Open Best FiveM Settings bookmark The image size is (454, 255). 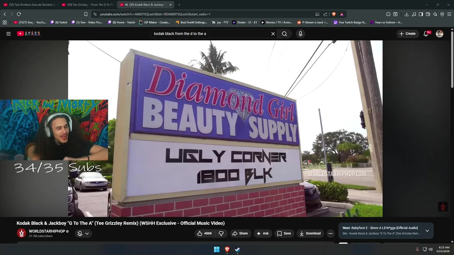[x=192, y=22]
